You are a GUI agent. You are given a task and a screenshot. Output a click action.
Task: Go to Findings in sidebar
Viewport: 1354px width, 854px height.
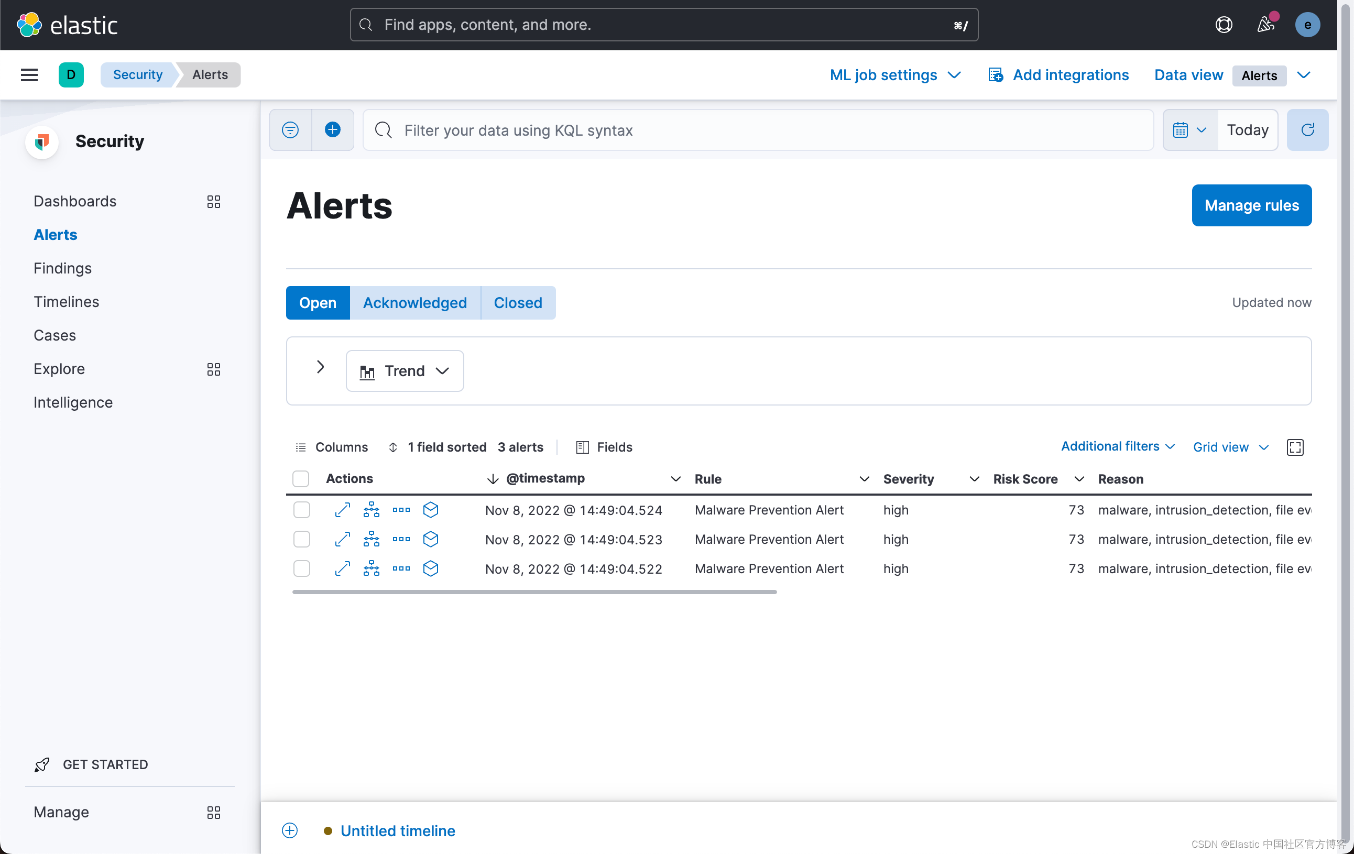coord(62,268)
